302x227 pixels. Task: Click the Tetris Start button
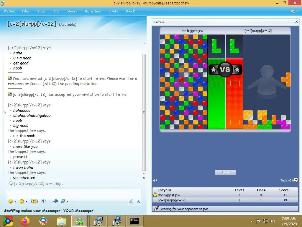tap(225, 173)
